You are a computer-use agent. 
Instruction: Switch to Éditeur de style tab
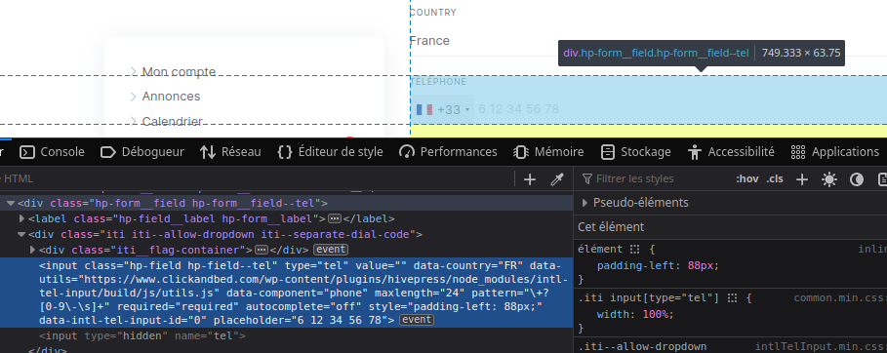point(330,151)
